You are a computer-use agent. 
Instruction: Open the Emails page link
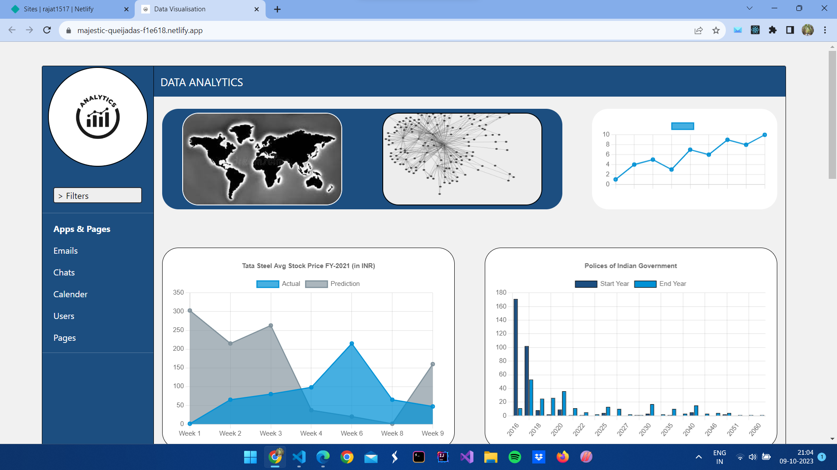(65, 251)
